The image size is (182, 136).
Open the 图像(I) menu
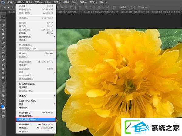29,2
